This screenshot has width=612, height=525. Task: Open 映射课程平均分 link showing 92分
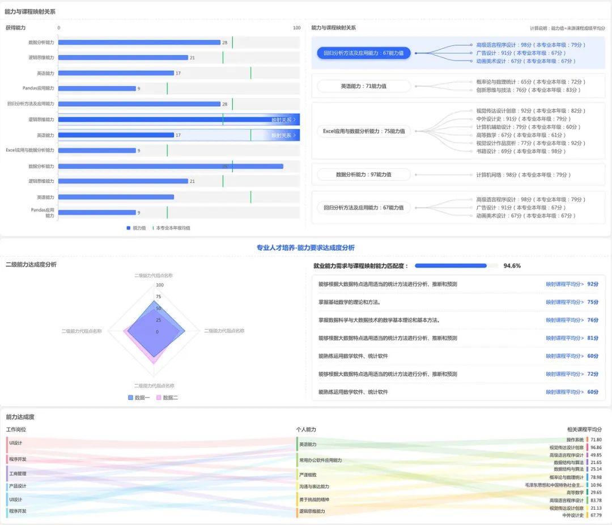572,284
